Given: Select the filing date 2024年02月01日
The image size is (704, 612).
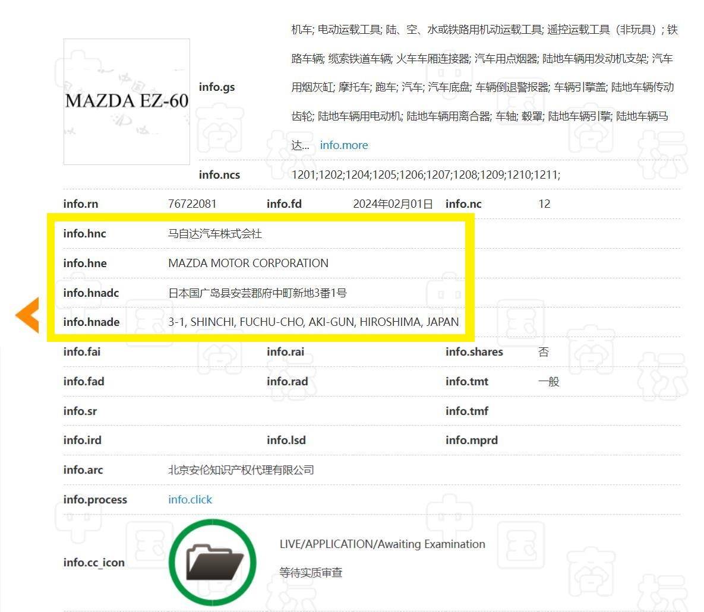Looking at the screenshot, I should 393,204.
